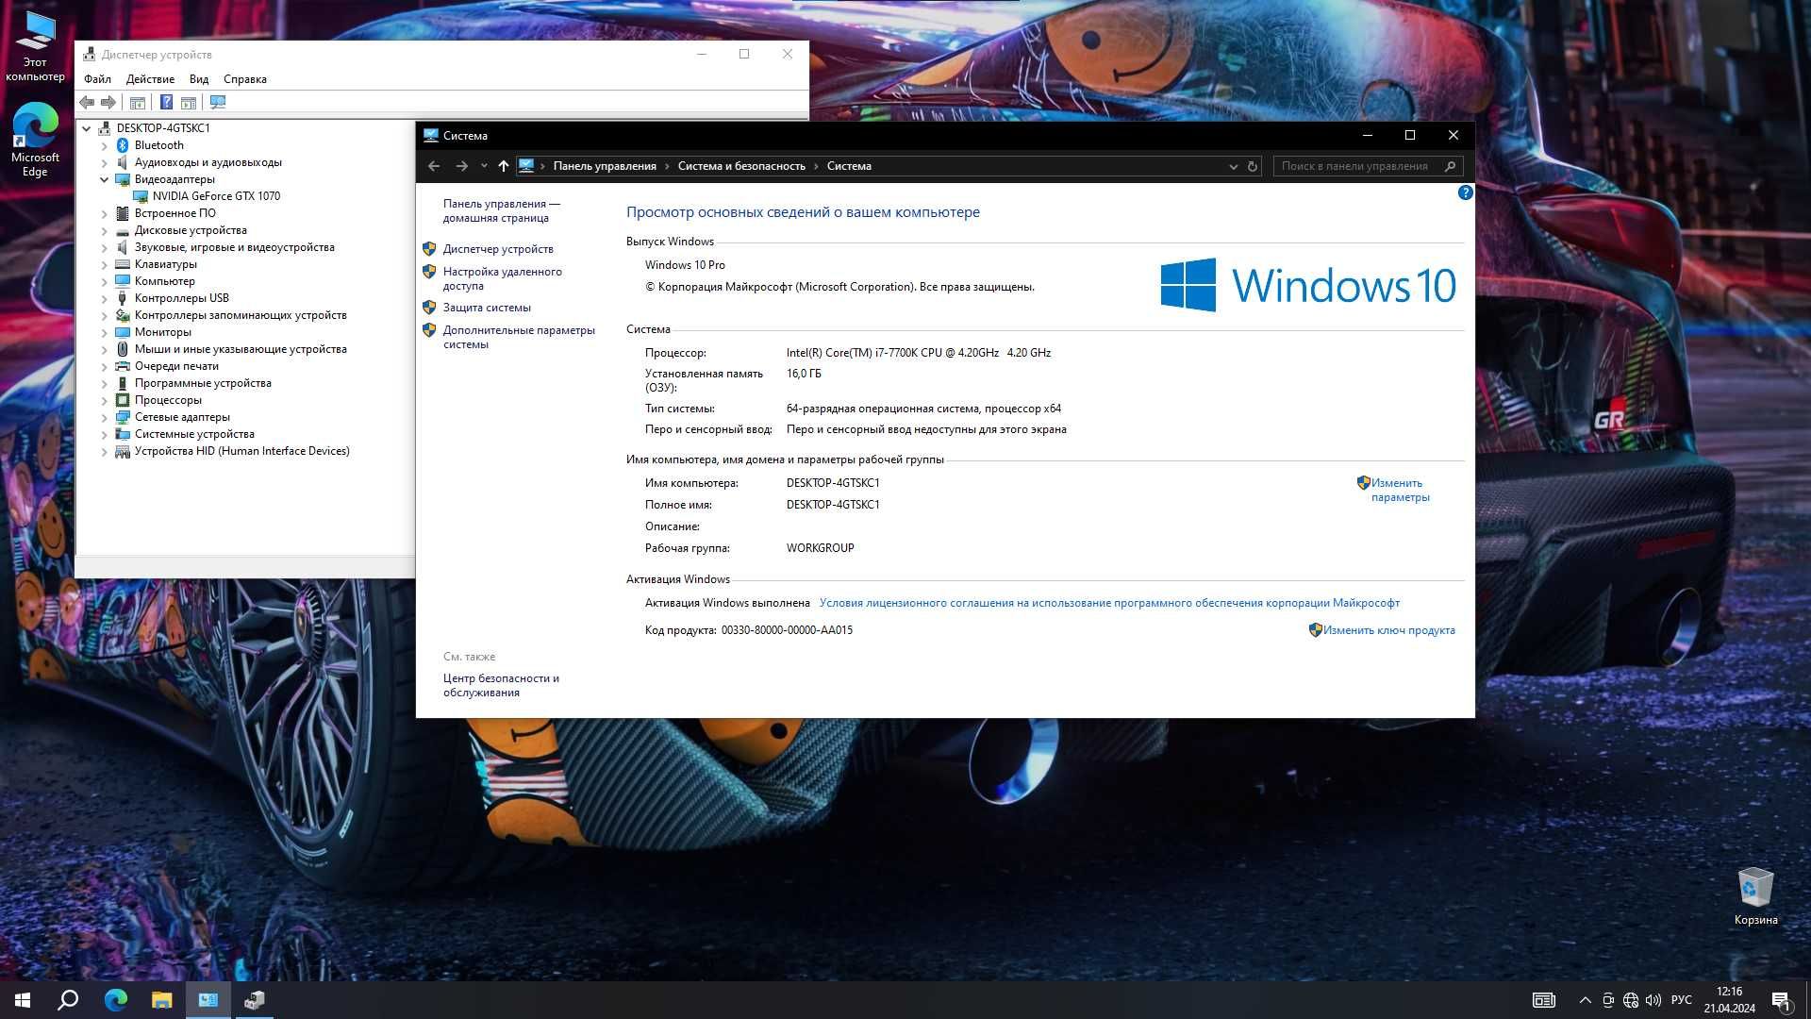Viewport: 1811px width, 1019px height.
Task: Open the Файл menu
Action: pyautogui.click(x=97, y=79)
